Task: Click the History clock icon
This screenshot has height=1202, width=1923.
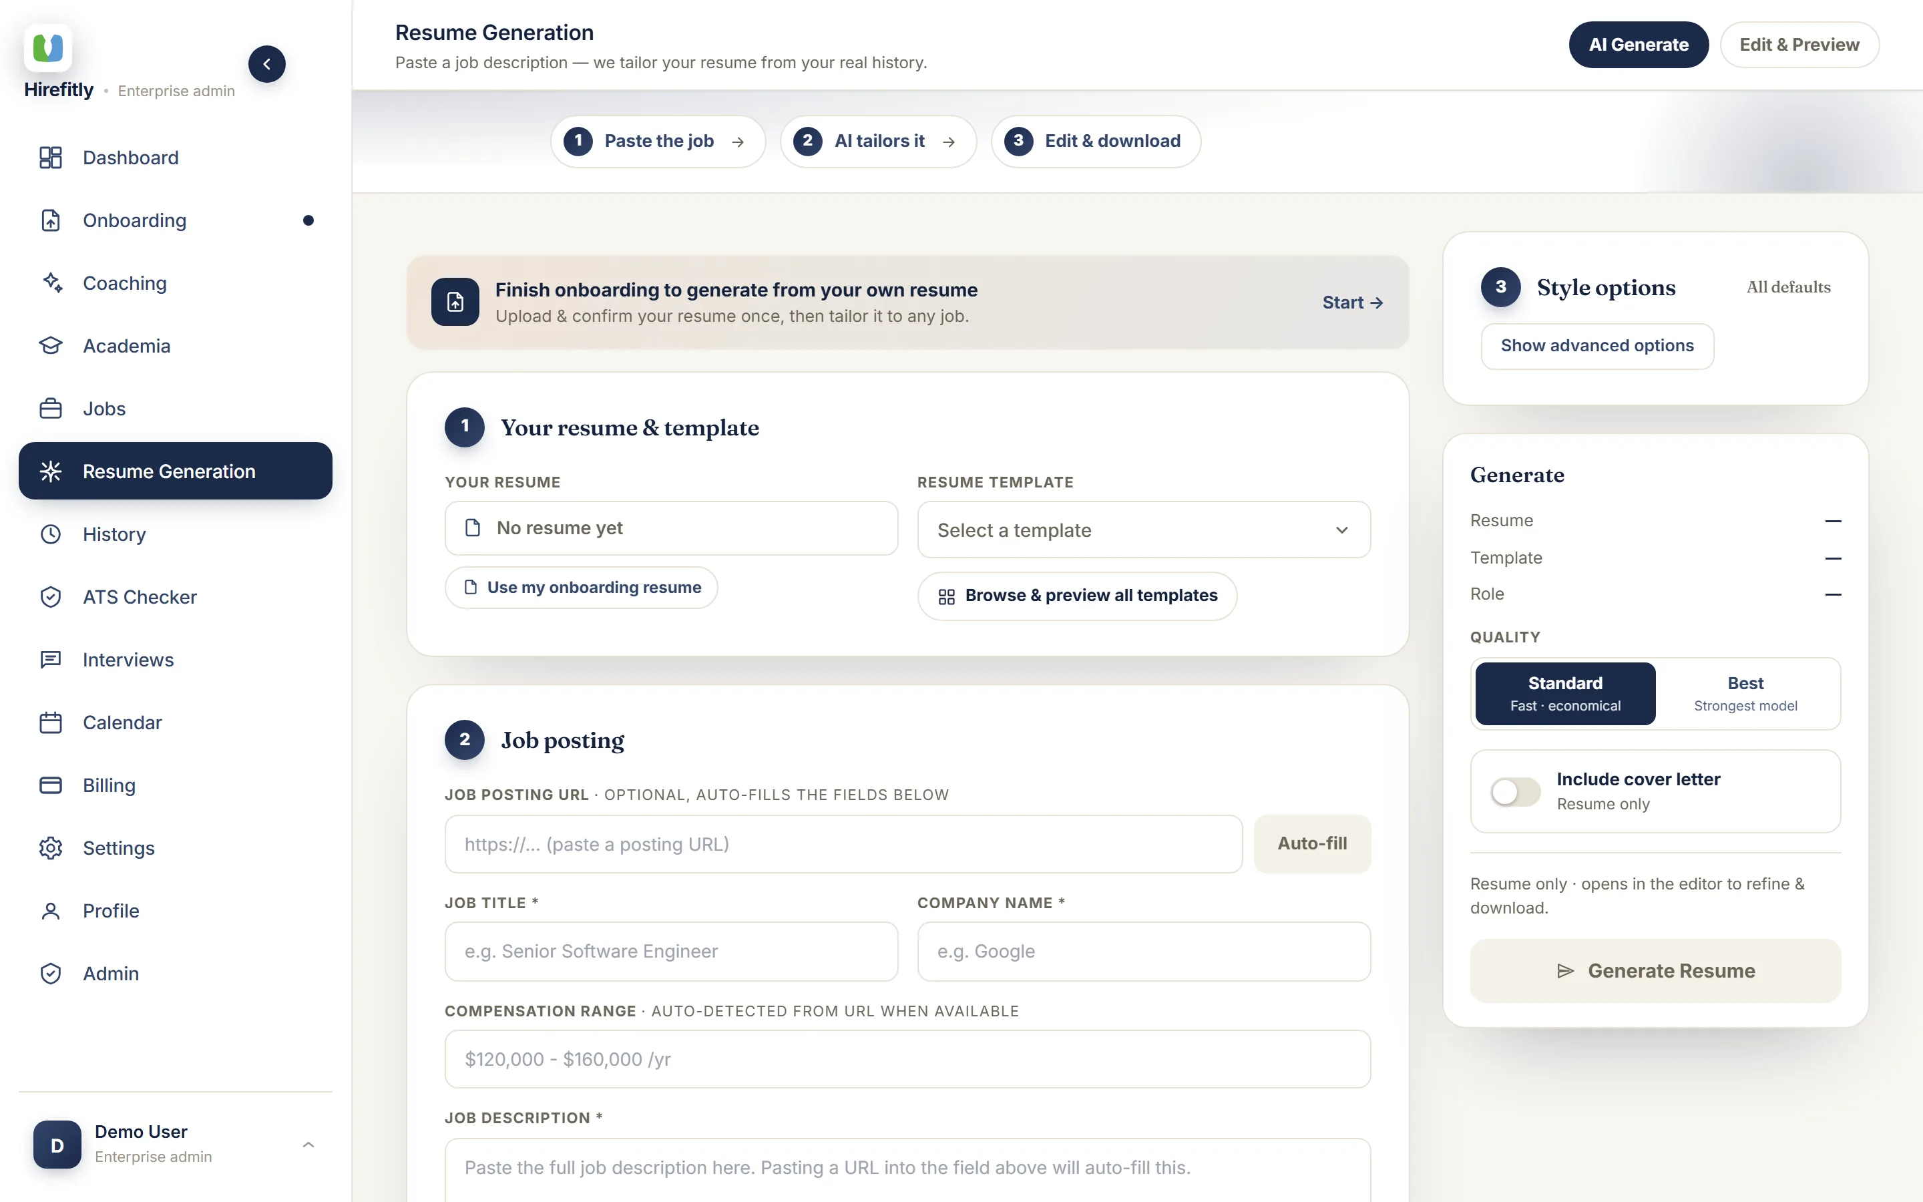Action: [x=51, y=534]
